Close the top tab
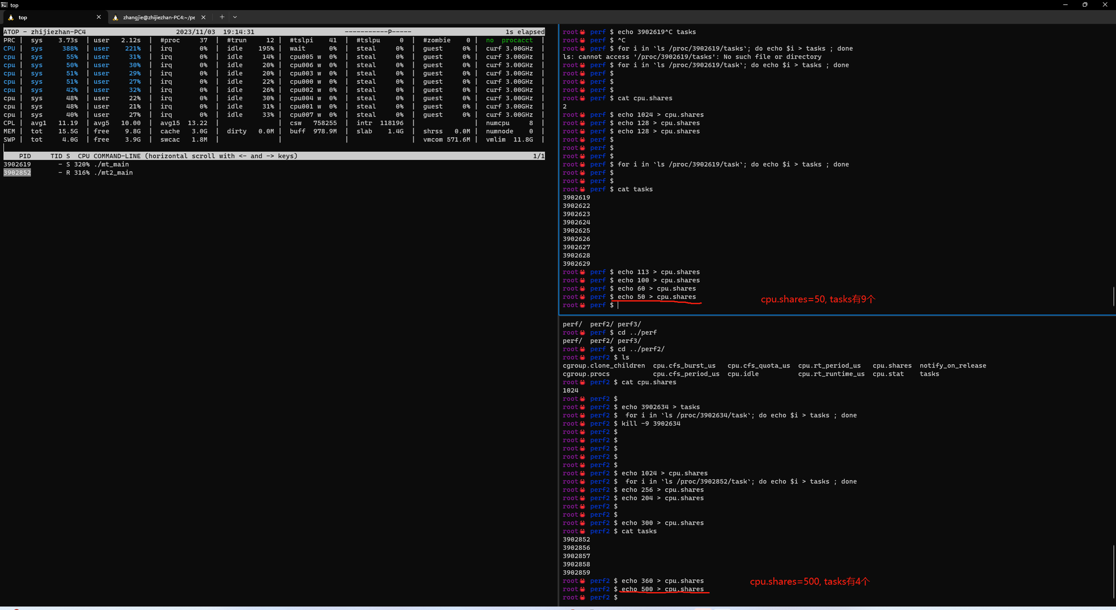Viewport: 1116px width, 610px height. [99, 17]
